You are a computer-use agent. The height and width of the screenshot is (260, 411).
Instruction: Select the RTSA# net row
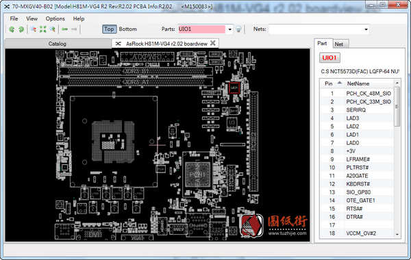pos(358,209)
